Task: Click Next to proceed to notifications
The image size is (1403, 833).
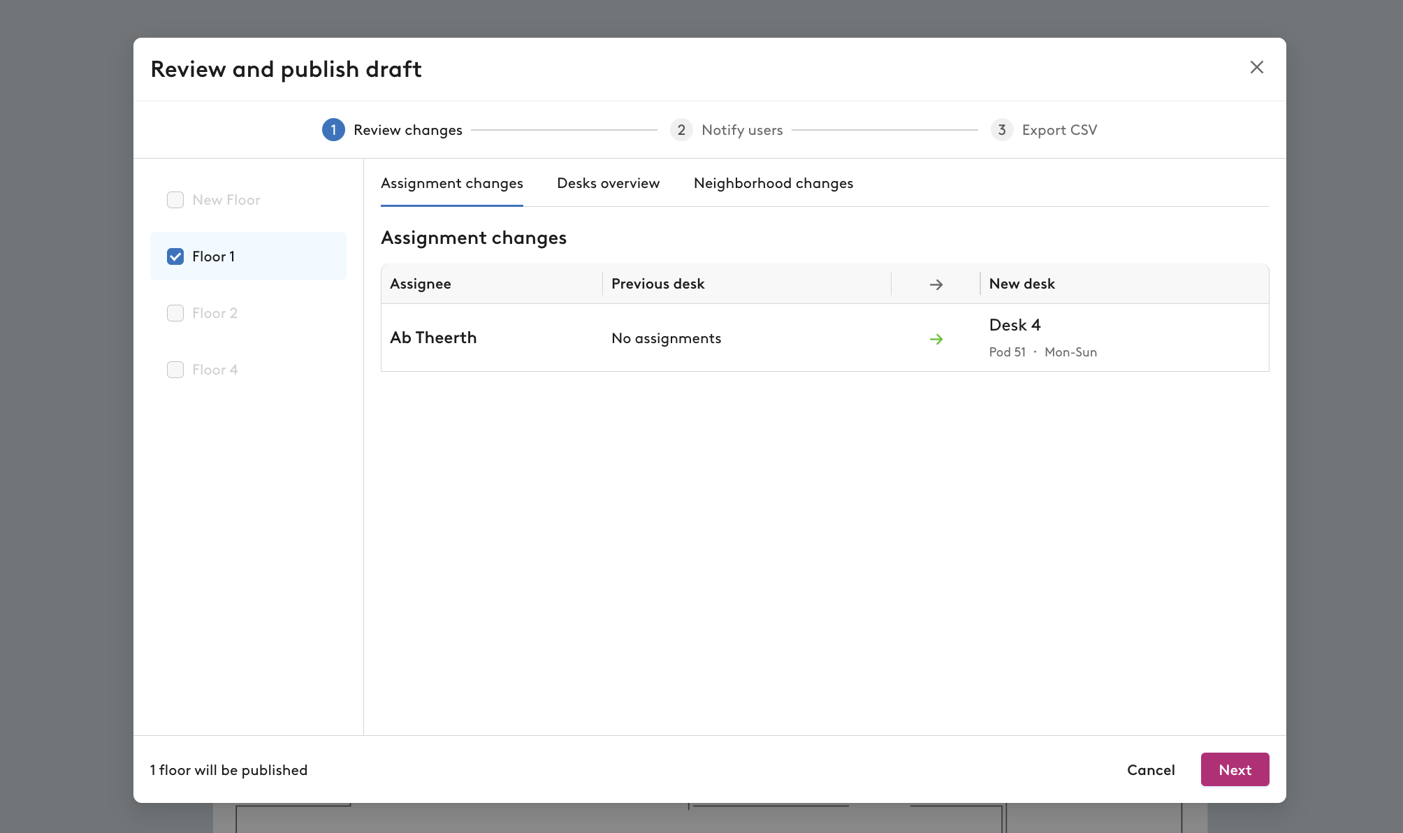Action: [1235, 769]
